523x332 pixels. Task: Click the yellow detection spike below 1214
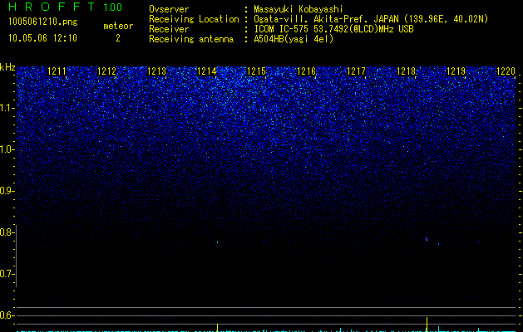click(x=218, y=327)
